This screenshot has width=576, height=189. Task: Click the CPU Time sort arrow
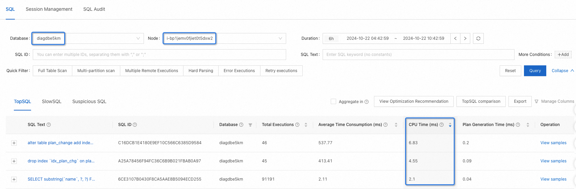pos(450,125)
